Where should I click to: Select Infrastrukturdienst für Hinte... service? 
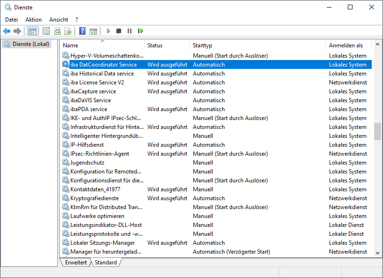(216, 127)
